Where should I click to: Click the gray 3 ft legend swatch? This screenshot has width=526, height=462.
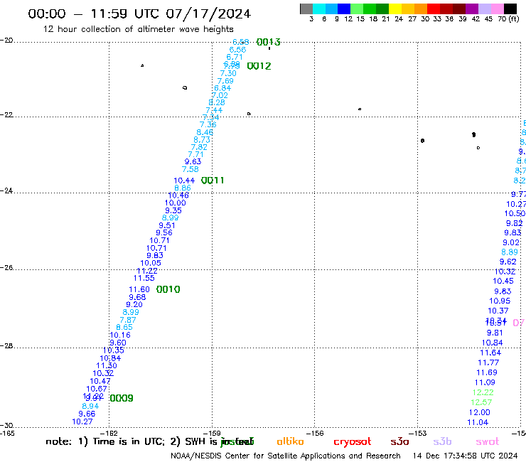pyautogui.click(x=306, y=9)
